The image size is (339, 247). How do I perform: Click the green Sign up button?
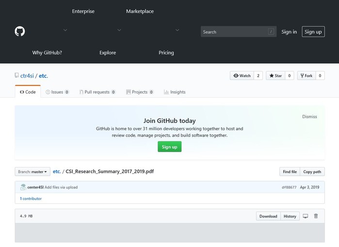click(170, 147)
